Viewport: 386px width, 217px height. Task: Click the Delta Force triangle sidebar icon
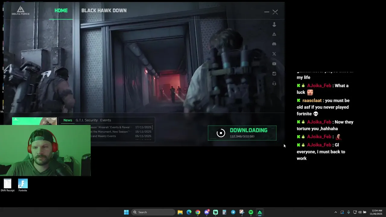click(x=274, y=34)
